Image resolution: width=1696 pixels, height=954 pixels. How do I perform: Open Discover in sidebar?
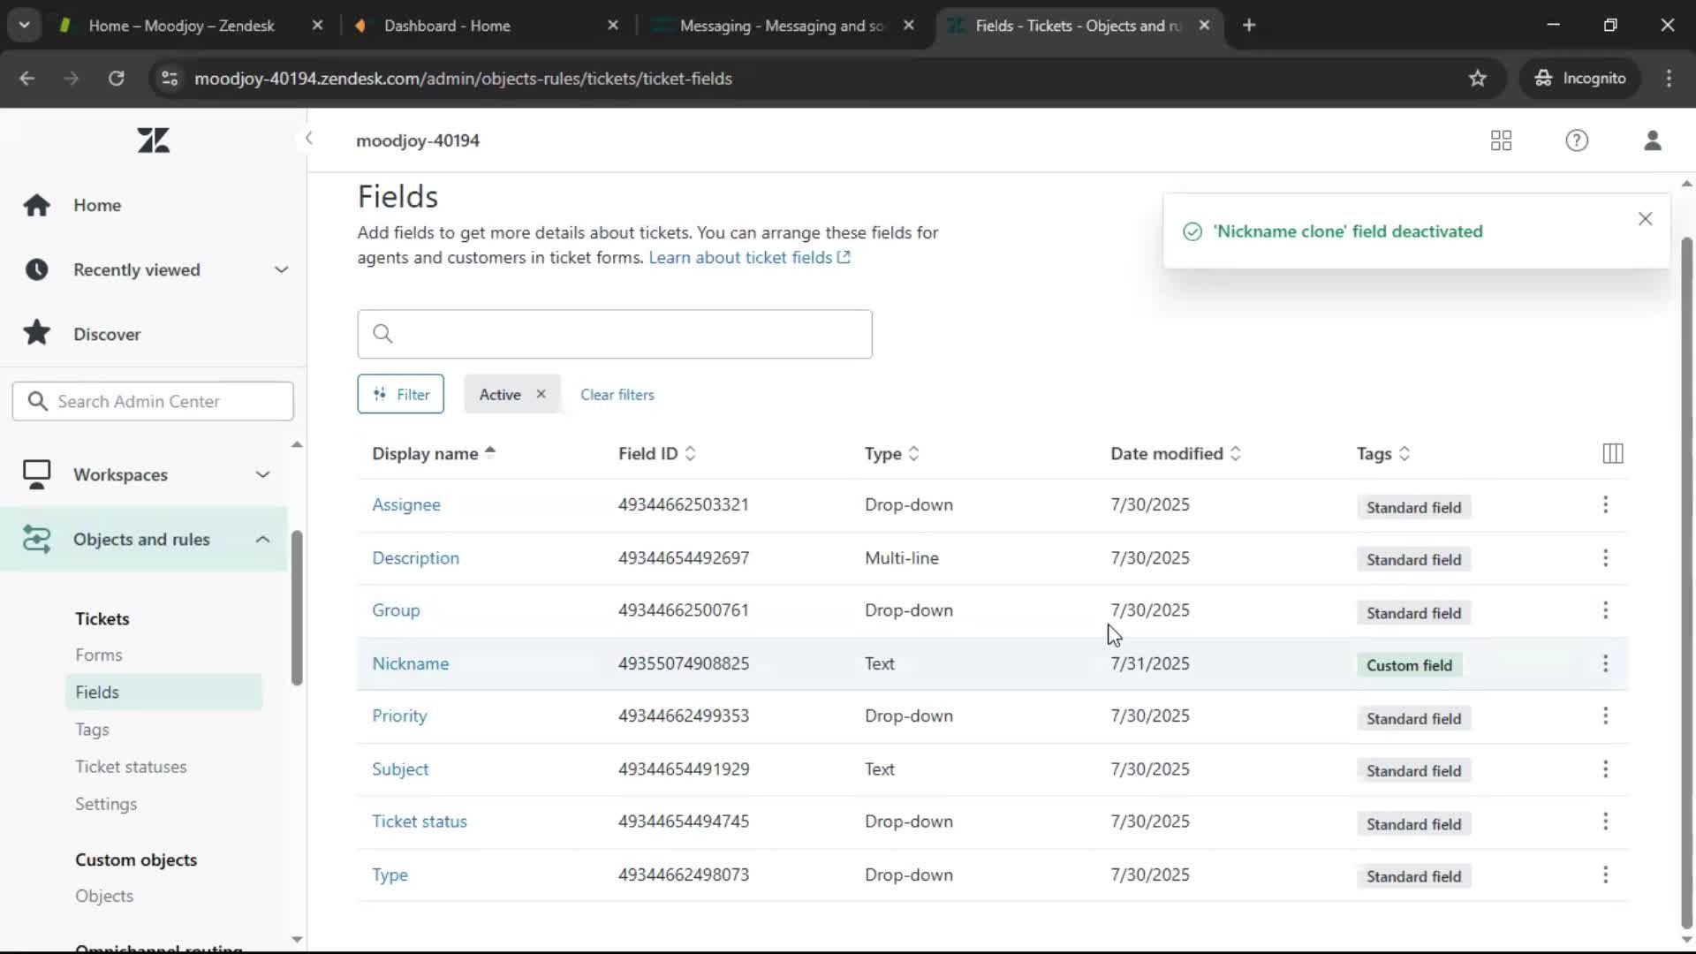pos(107,334)
